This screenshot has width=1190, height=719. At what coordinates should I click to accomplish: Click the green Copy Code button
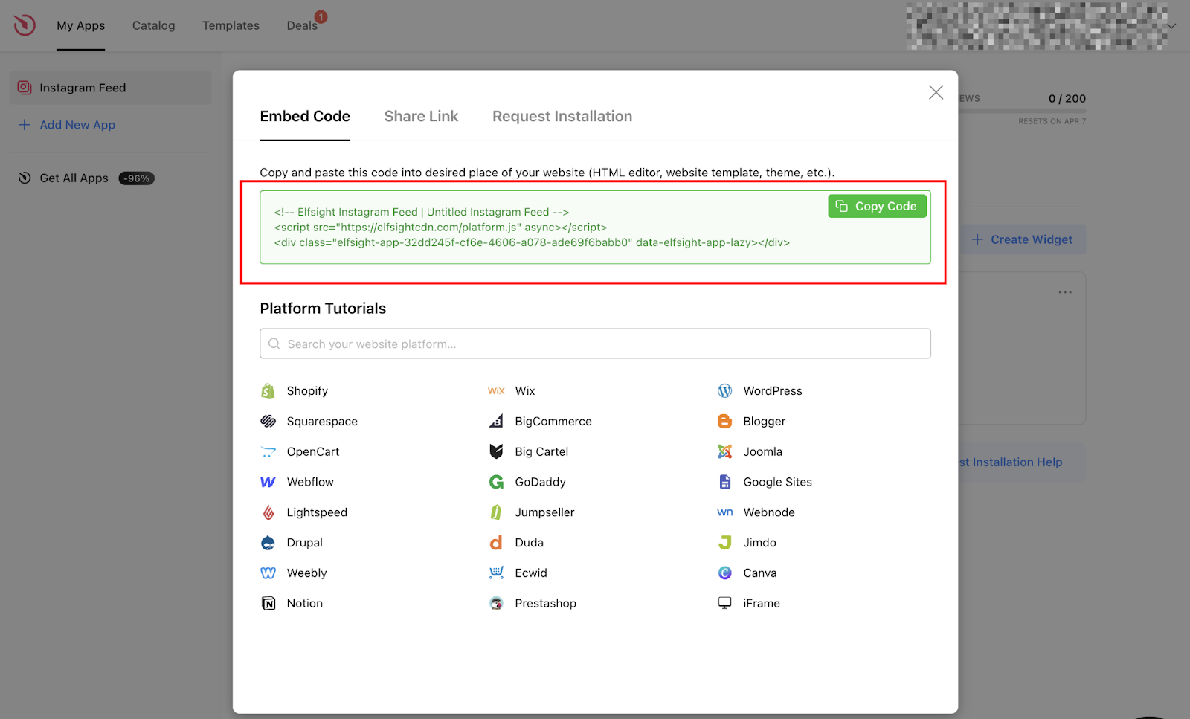click(x=877, y=207)
